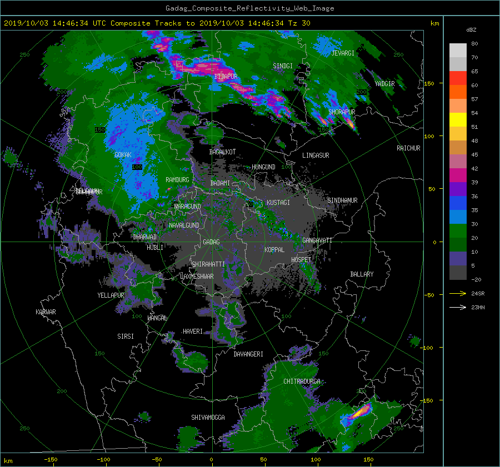This screenshot has width=500, height=467.
Task: Click the DHARWAD city label
Action: click(145, 237)
